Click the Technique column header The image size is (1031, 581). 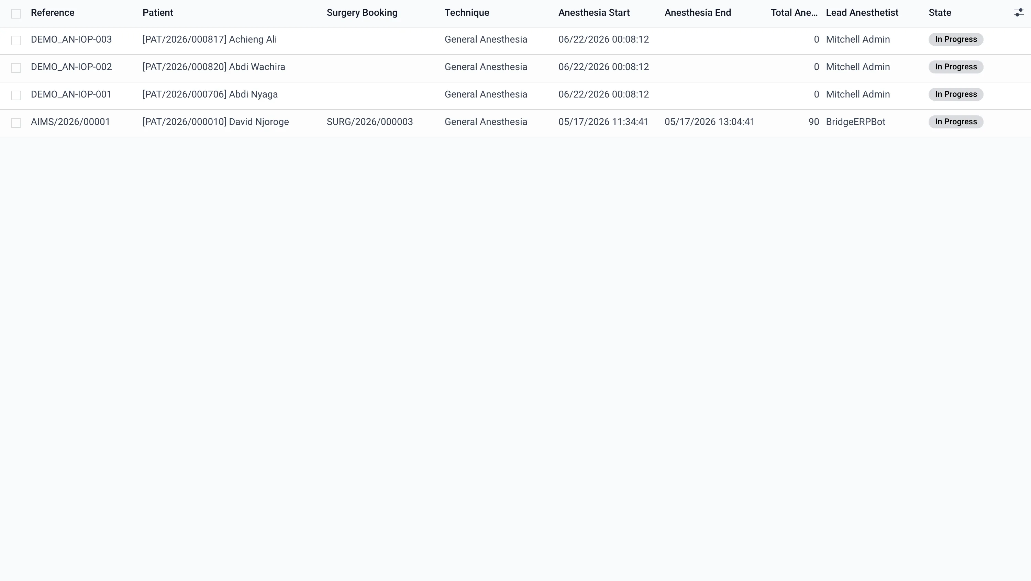click(467, 13)
